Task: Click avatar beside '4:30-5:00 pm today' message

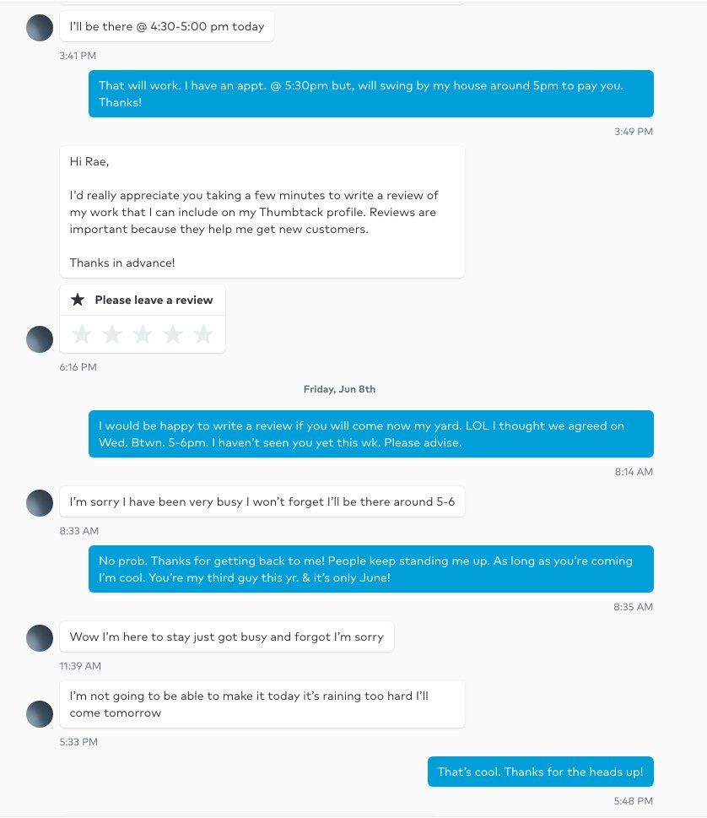Action: tap(40, 28)
